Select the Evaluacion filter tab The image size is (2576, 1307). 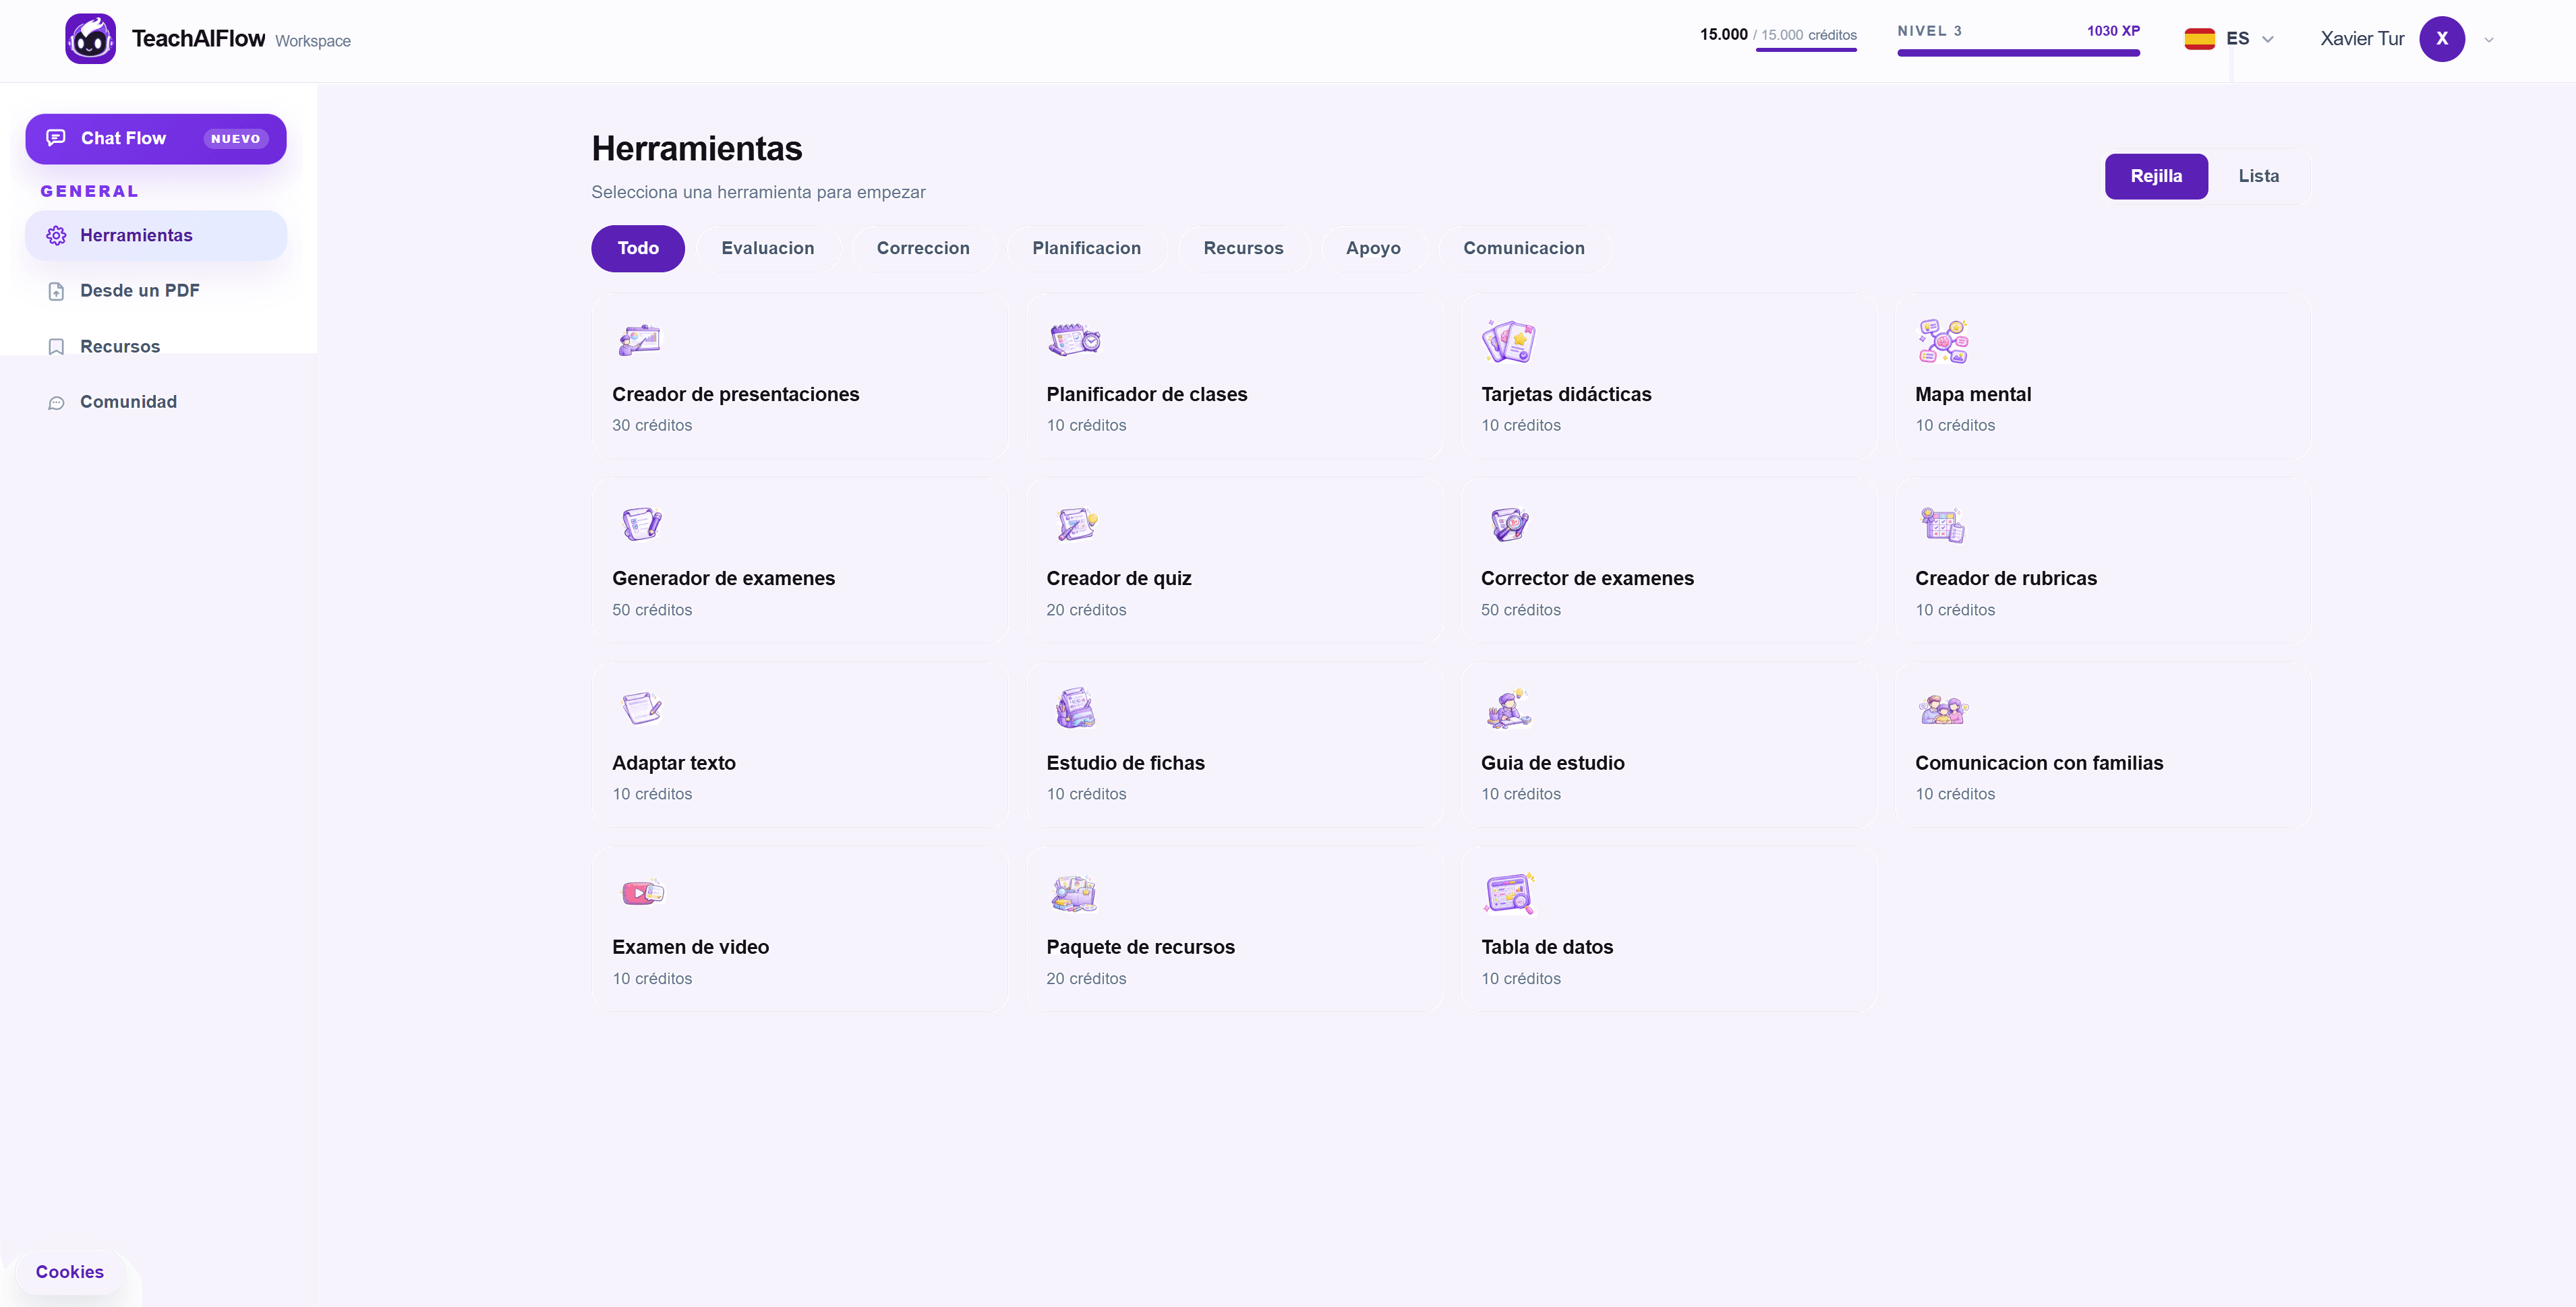pyautogui.click(x=768, y=249)
